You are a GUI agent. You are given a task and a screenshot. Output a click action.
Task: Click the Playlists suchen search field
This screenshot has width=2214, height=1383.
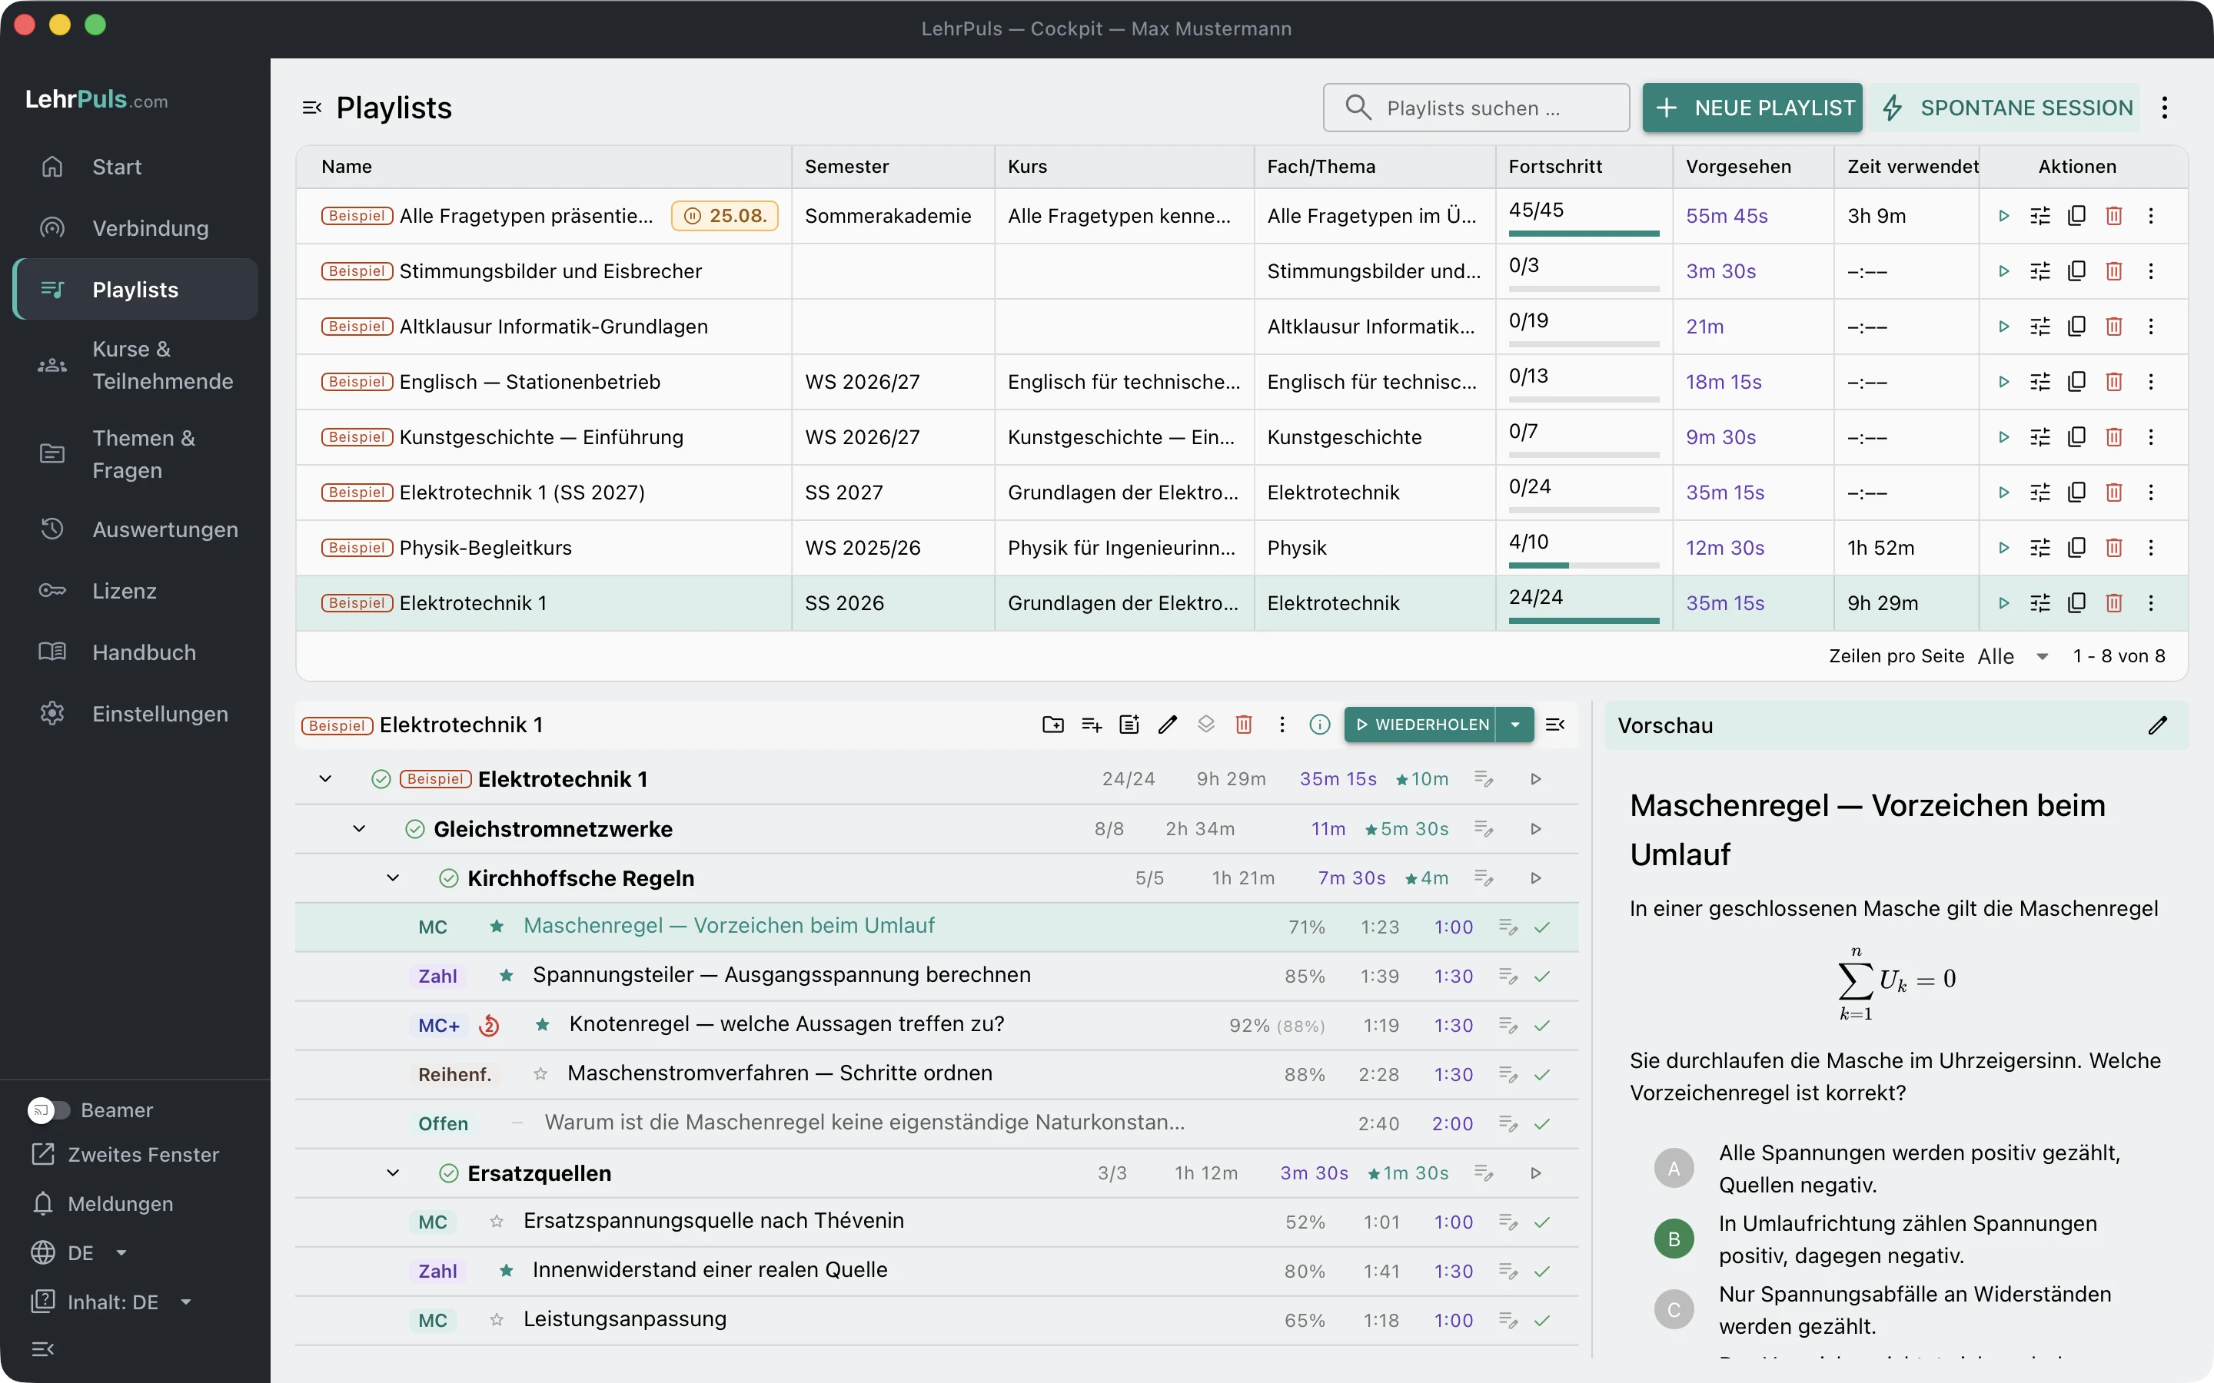coord(1476,108)
